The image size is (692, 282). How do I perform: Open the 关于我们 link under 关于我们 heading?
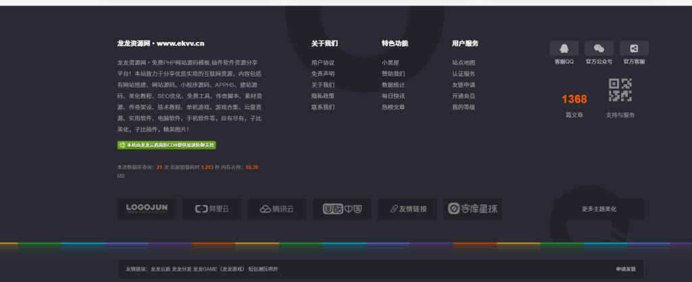(323, 85)
